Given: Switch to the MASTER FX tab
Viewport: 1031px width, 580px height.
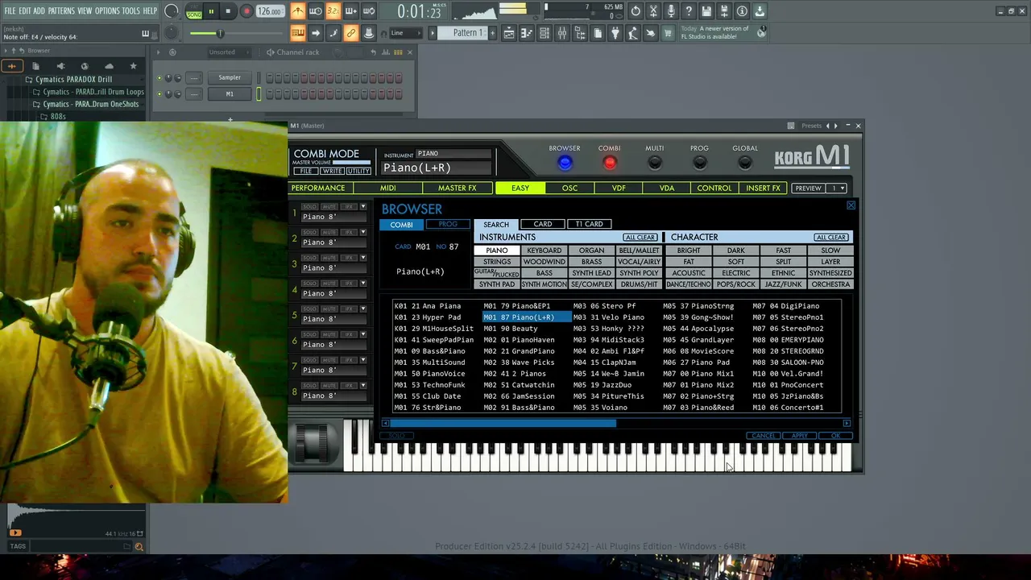Looking at the screenshot, I should click(x=458, y=188).
